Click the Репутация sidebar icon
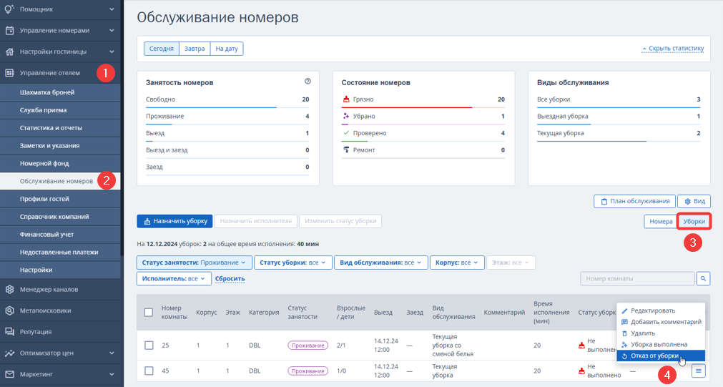723x387 pixels. [10, 332]
